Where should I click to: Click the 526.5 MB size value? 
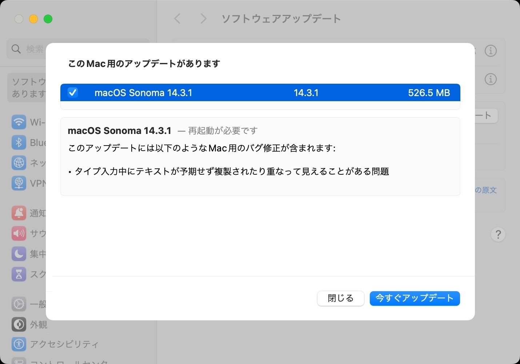[429, 93]
